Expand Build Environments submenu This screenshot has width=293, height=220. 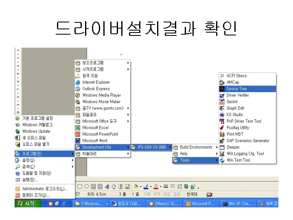coord(195,147)
